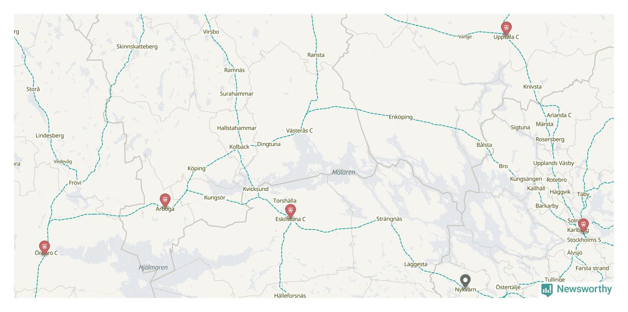The image size is (628, 312).
Task: Select the Skinnskatteberg place label
Action: (x=137, y=46)
